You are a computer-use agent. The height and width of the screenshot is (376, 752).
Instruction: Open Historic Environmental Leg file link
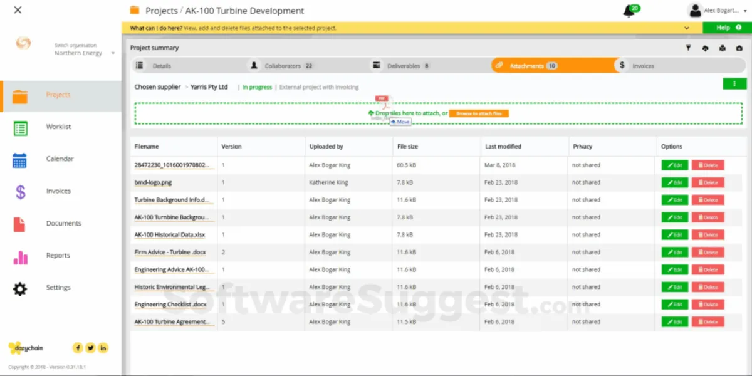click(x=172, y=287)
